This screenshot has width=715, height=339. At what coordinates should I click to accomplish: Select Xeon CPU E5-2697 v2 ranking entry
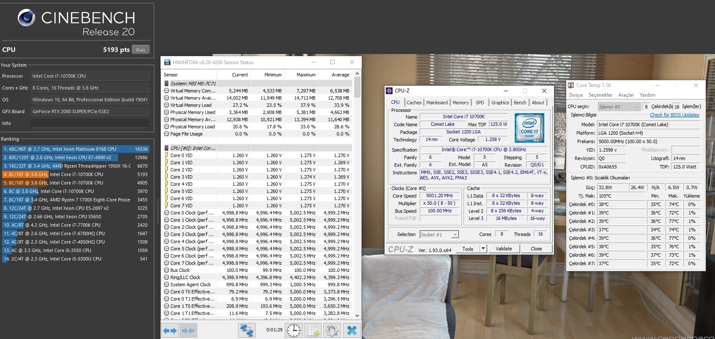[x=76, y=208]
